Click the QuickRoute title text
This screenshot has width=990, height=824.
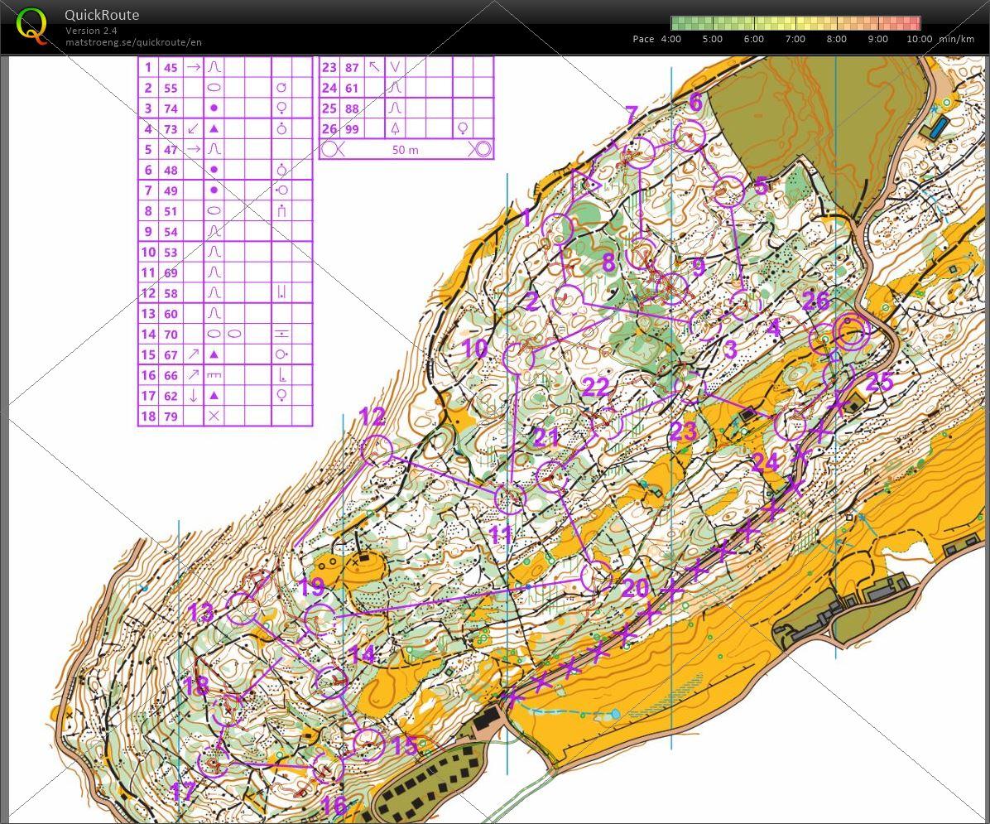[x=102, y=15]
